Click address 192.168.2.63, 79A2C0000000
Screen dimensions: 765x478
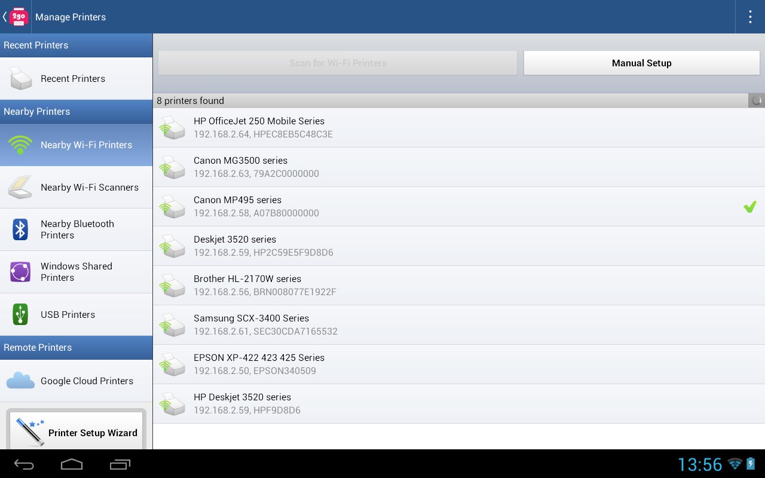[x=256, y=174]
